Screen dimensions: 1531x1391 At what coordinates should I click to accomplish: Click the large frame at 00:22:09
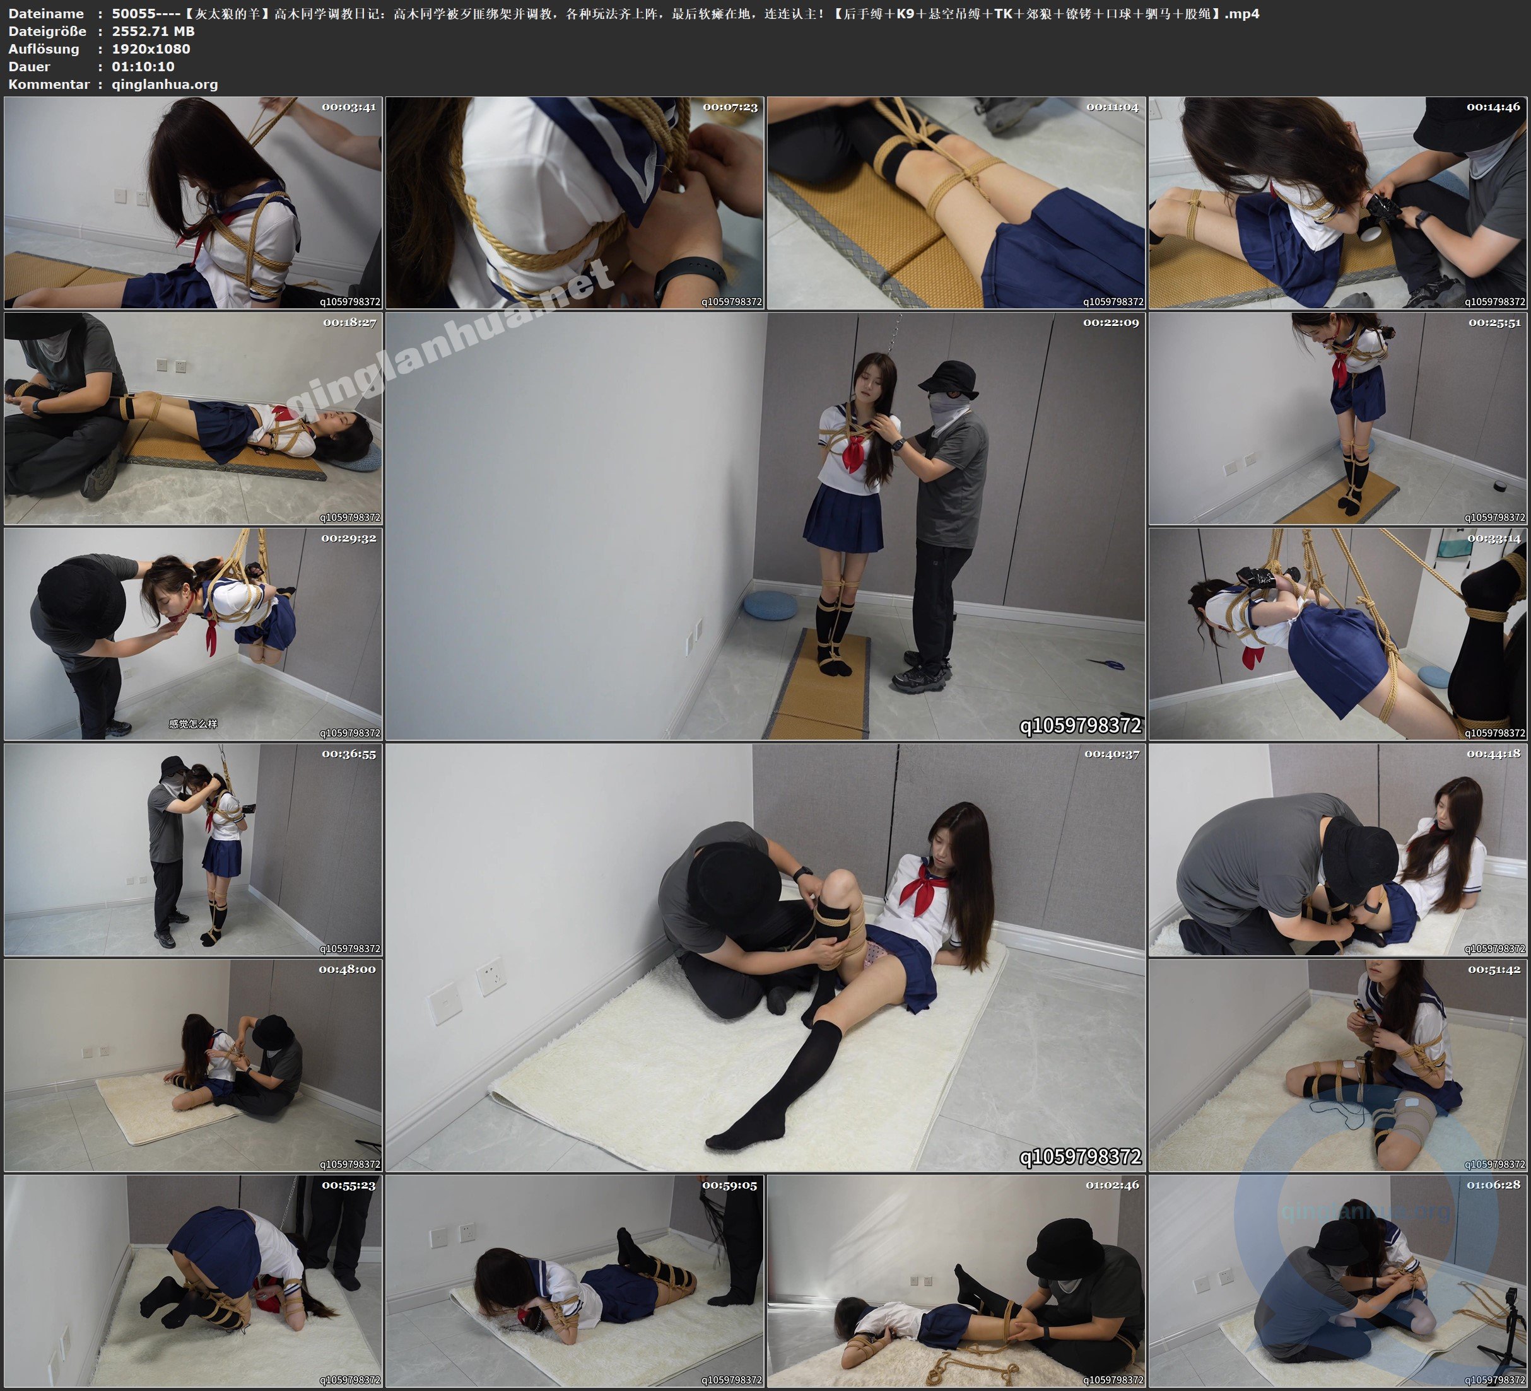pos(766,526)
